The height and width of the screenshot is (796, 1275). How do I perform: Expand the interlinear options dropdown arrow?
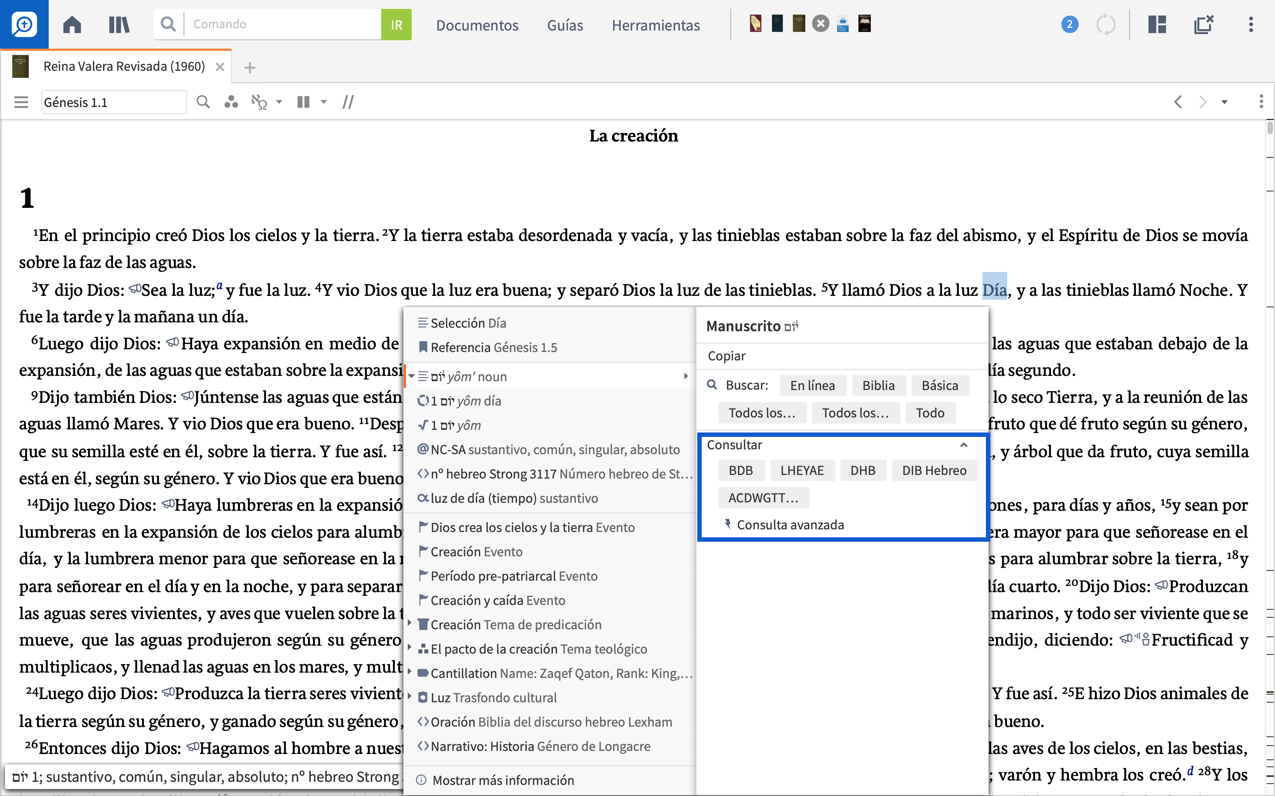(279, 102)
